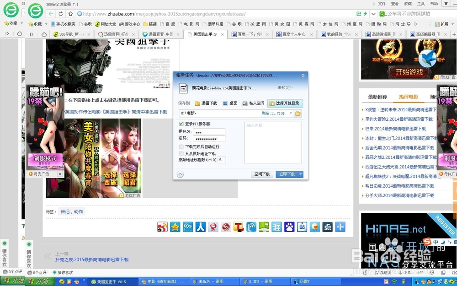Click the 空闲下载 button
457x286 pixels.
tap(262, 174)
